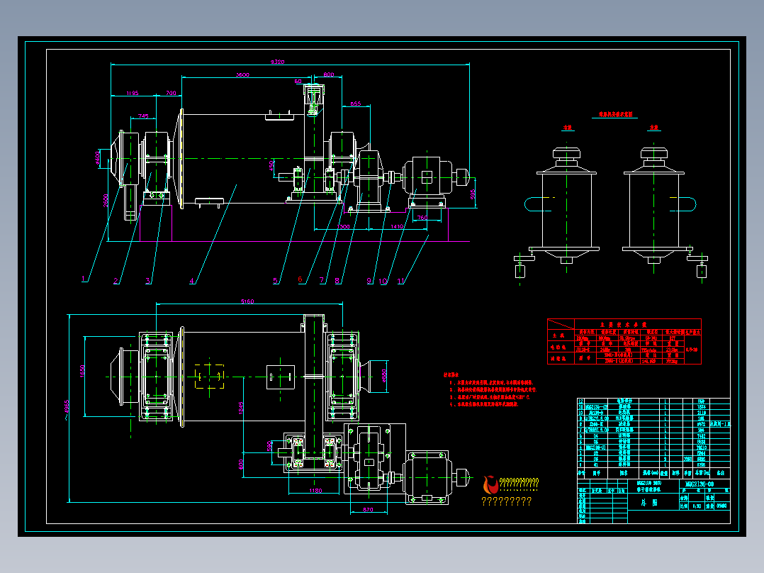Select the 3600 drum length dimension
Viewport: 764px width, 573px height.
click(242, 74)
